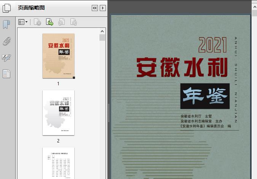Select page 3 editorial committee thumbnail
Viewport: 257px width, 179px height.
[58, 163]
